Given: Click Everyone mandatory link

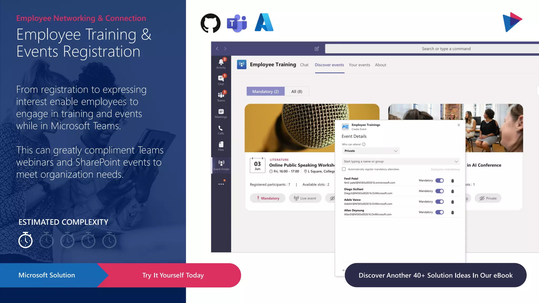Looking at the screenshot, I should 446,169.
